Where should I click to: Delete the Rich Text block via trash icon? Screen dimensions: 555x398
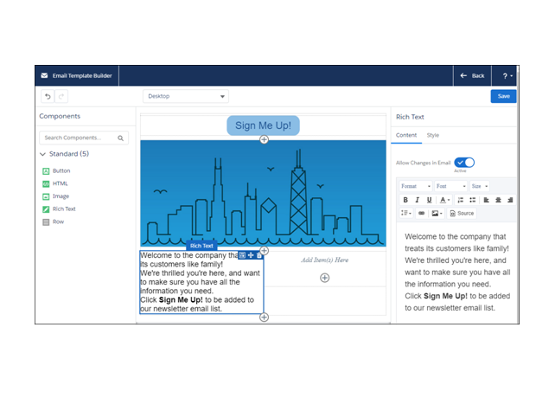(259, 255)
